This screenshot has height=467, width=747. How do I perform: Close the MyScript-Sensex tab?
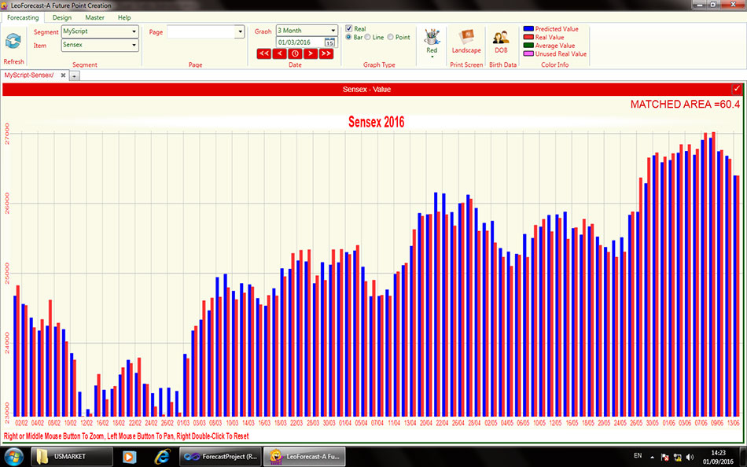pos(63,75)
